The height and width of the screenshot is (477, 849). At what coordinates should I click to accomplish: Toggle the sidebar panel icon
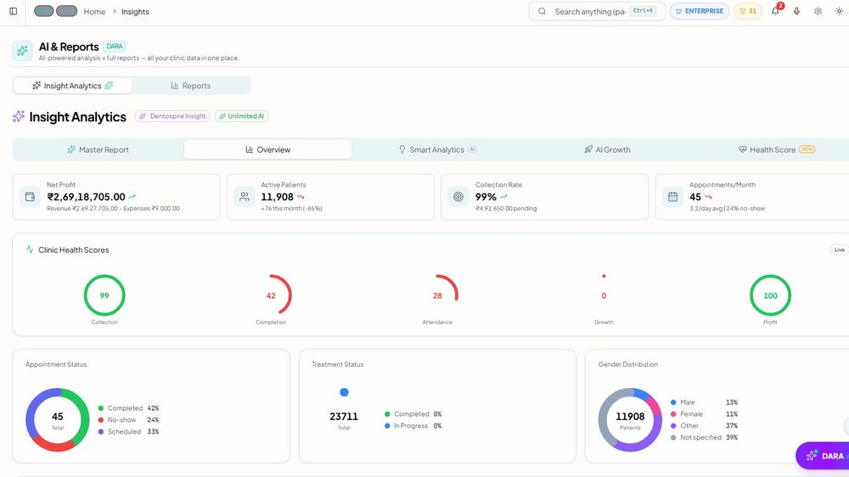tap(14, 11)
